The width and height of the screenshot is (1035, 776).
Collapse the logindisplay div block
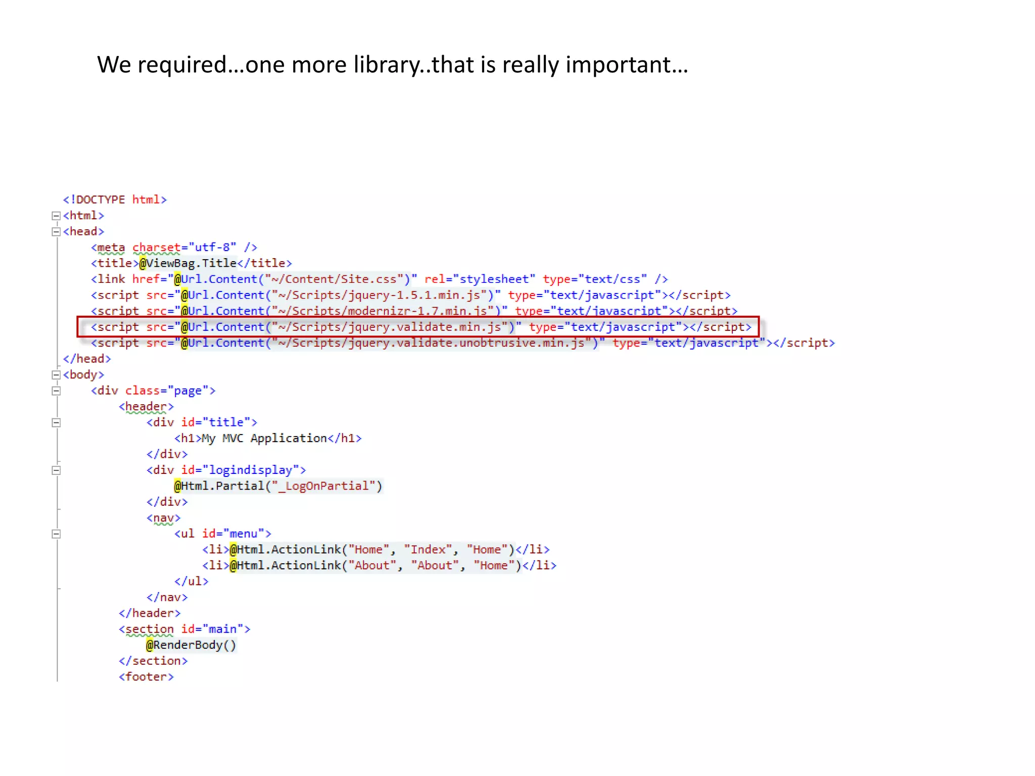coord(56,470)
